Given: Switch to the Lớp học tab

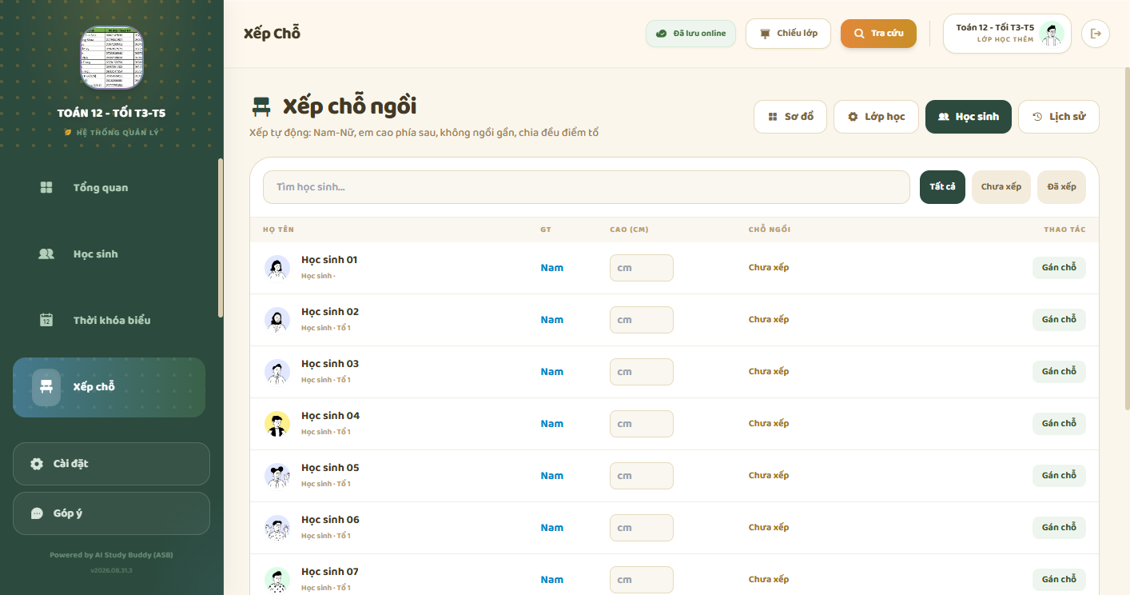Looking at the screenshot, I should (x=876, y=117).
